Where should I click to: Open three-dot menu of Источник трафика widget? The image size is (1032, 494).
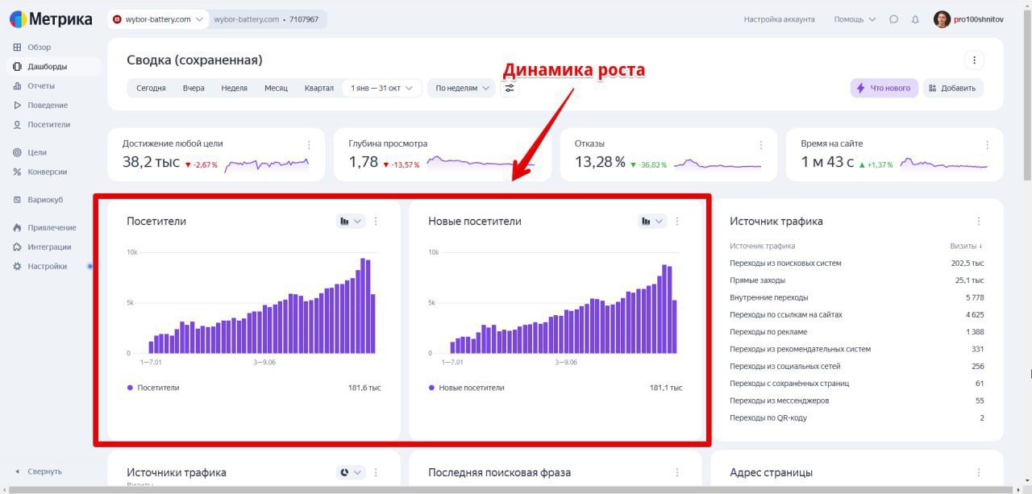979,221
